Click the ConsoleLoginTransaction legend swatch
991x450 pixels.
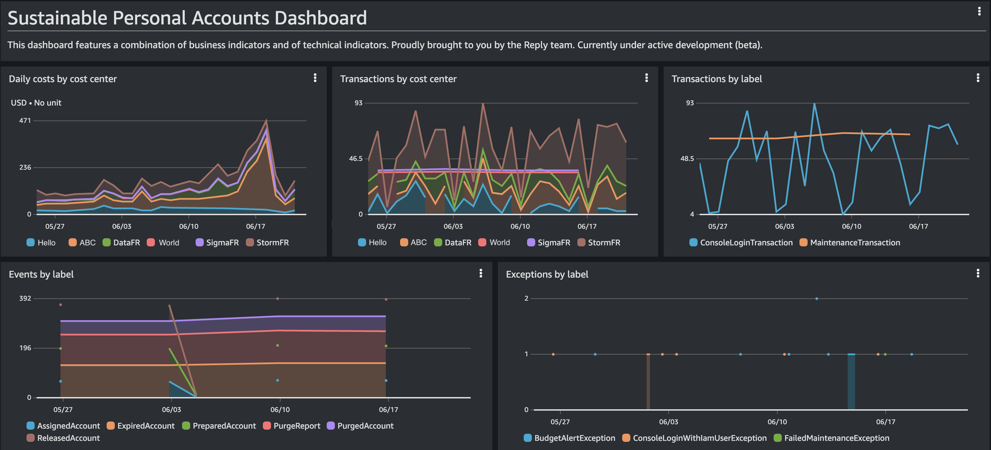(x=693, y=243)
